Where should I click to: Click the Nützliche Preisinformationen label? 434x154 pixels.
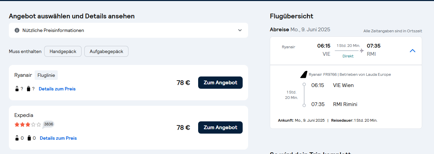53,30
